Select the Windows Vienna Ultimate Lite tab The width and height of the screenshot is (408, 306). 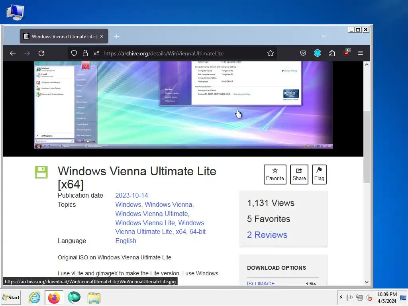pos(64,36)
